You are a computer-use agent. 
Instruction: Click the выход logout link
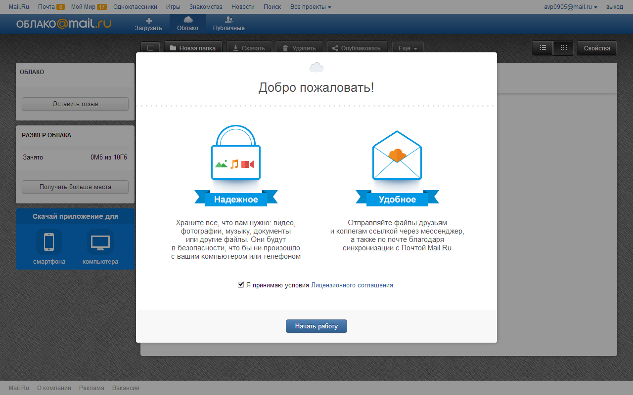[615, 7]
